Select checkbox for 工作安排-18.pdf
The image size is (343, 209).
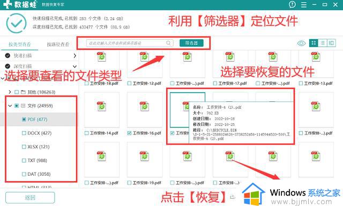87,83
